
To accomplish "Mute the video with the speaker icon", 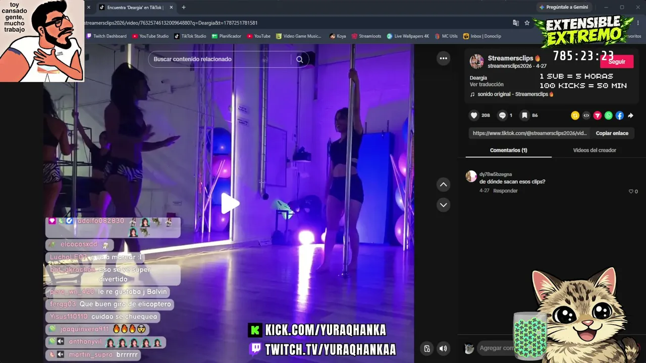I will click(x=443, y=348).
